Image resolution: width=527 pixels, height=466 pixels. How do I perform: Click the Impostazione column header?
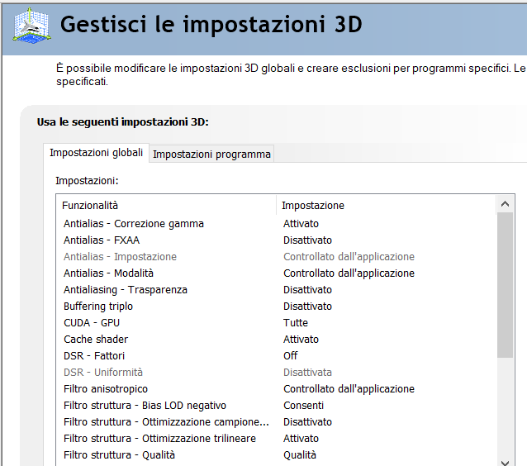pos(387,205)
